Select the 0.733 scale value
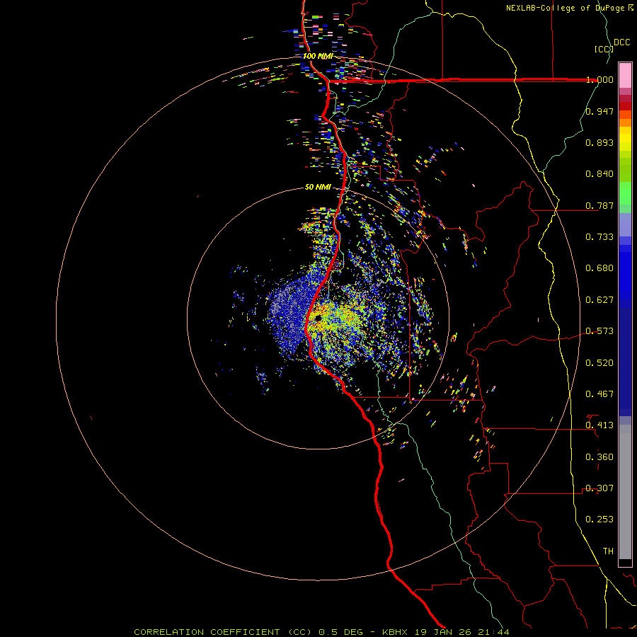The width and height of the screenshot is (637, 637). pos(599,237)
